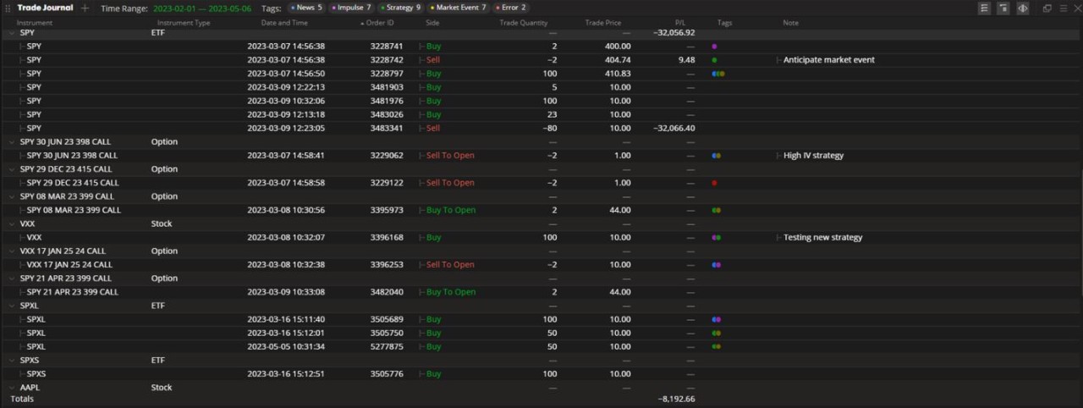Select order ID 3483341 cell
The image size is (1083, 408).
(x=387, y=129)
